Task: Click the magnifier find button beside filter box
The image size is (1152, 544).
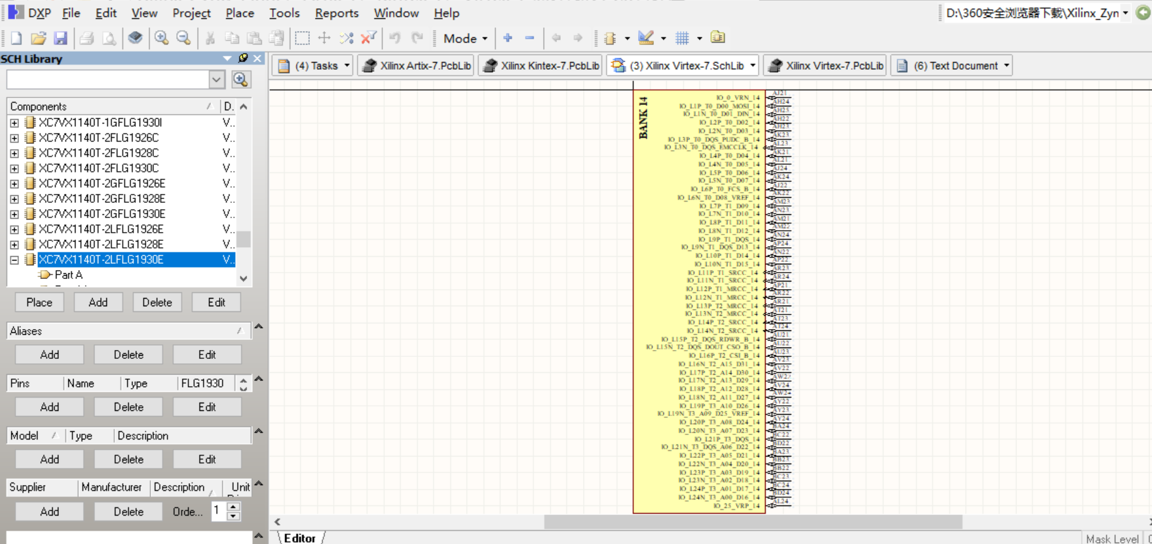Action: pos(241,79)
